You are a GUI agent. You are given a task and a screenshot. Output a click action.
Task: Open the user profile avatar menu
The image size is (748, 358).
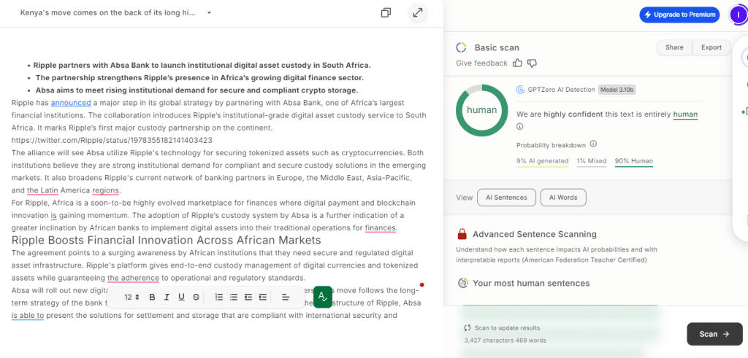(739, 15)
